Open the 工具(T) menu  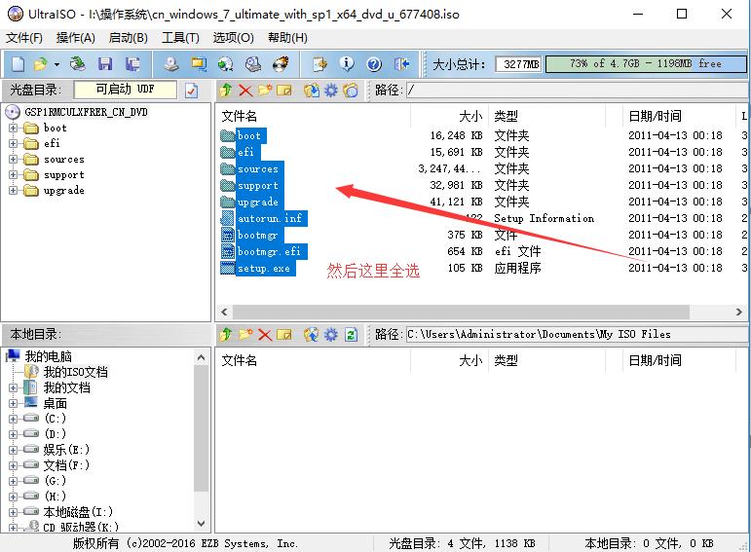(180, 38)
